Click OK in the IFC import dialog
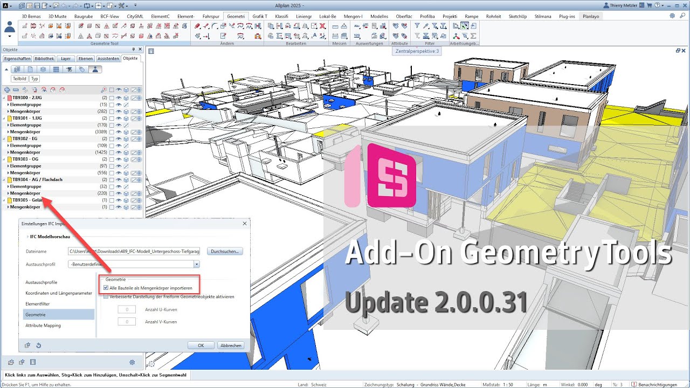The image size is (690, 388). pos(201,345)
